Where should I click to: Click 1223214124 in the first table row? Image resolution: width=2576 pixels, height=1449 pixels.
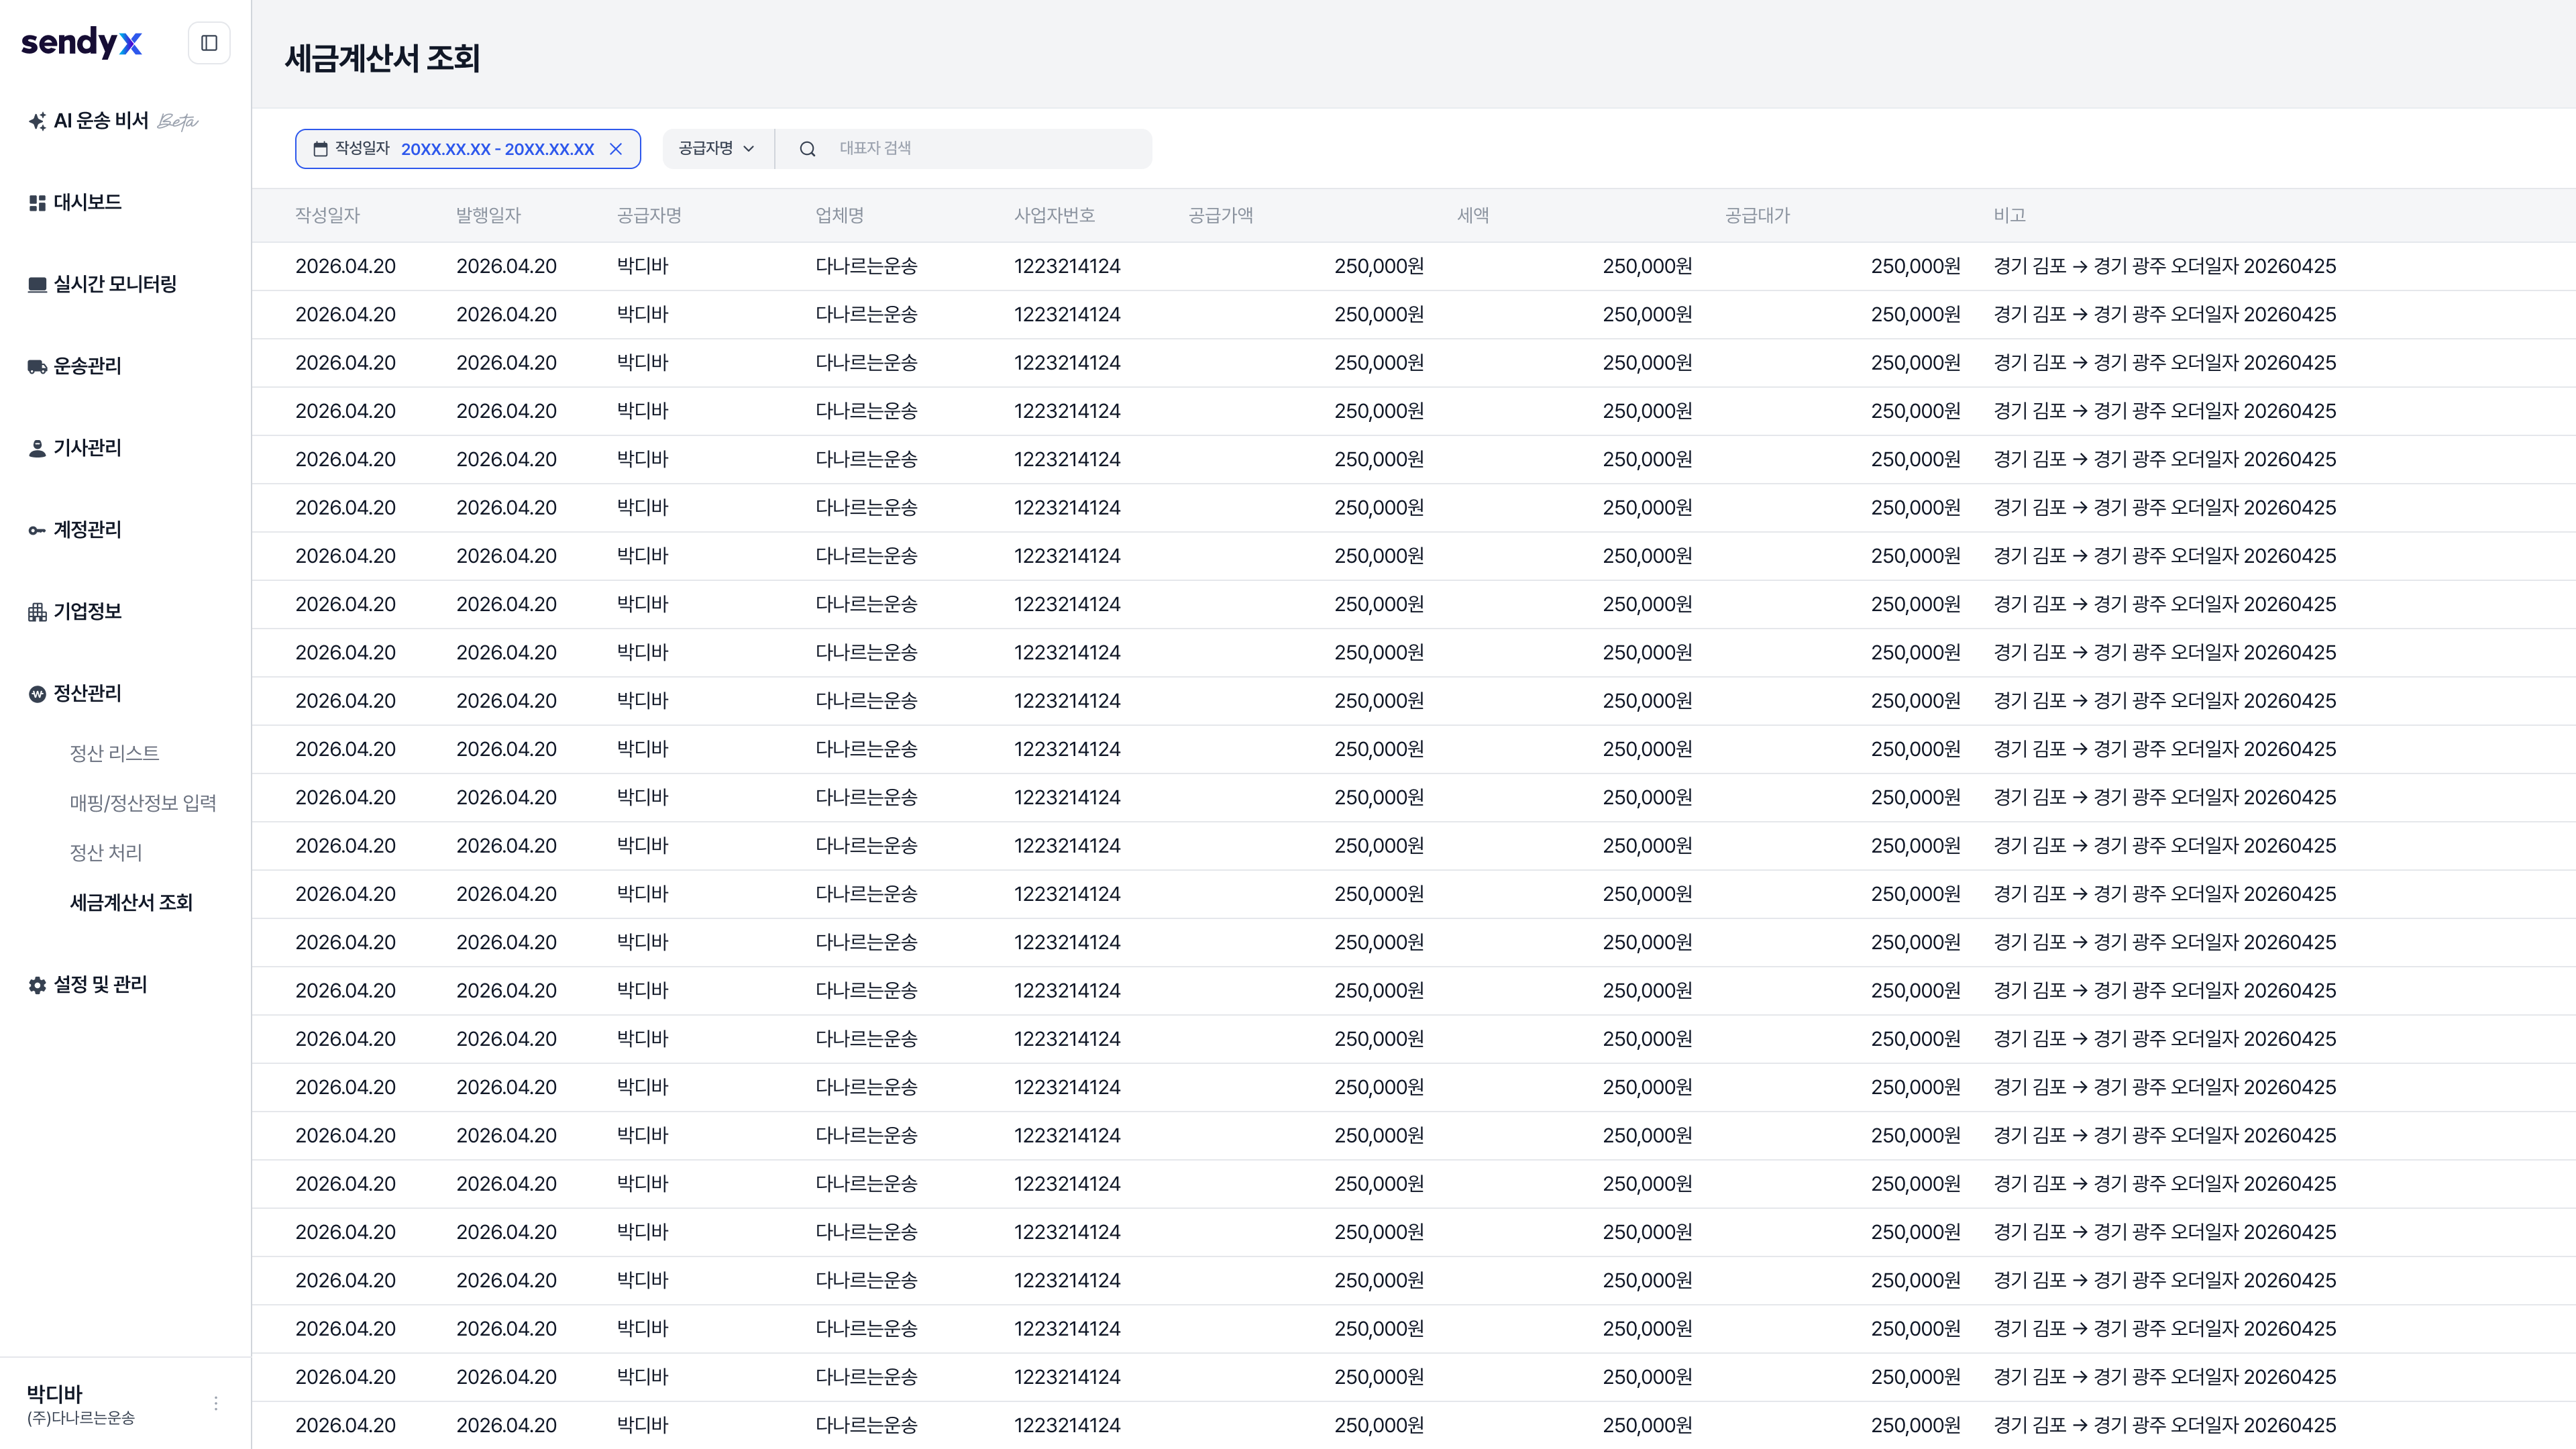click(x=1067, y=266)
